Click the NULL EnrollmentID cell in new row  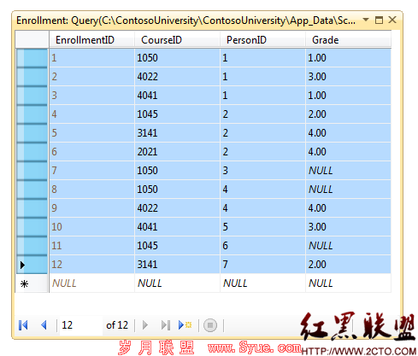coord(91,283)
